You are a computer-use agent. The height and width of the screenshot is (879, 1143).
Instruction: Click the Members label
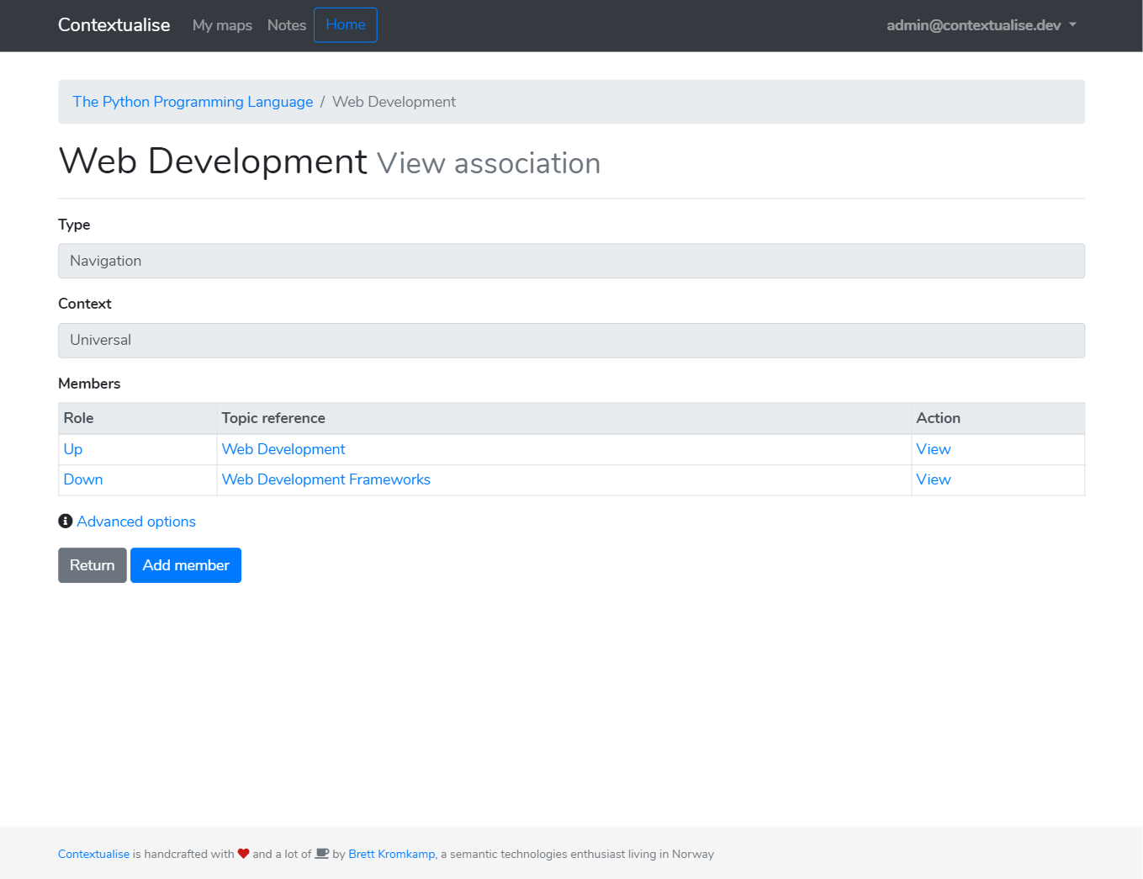coord(89,384)
